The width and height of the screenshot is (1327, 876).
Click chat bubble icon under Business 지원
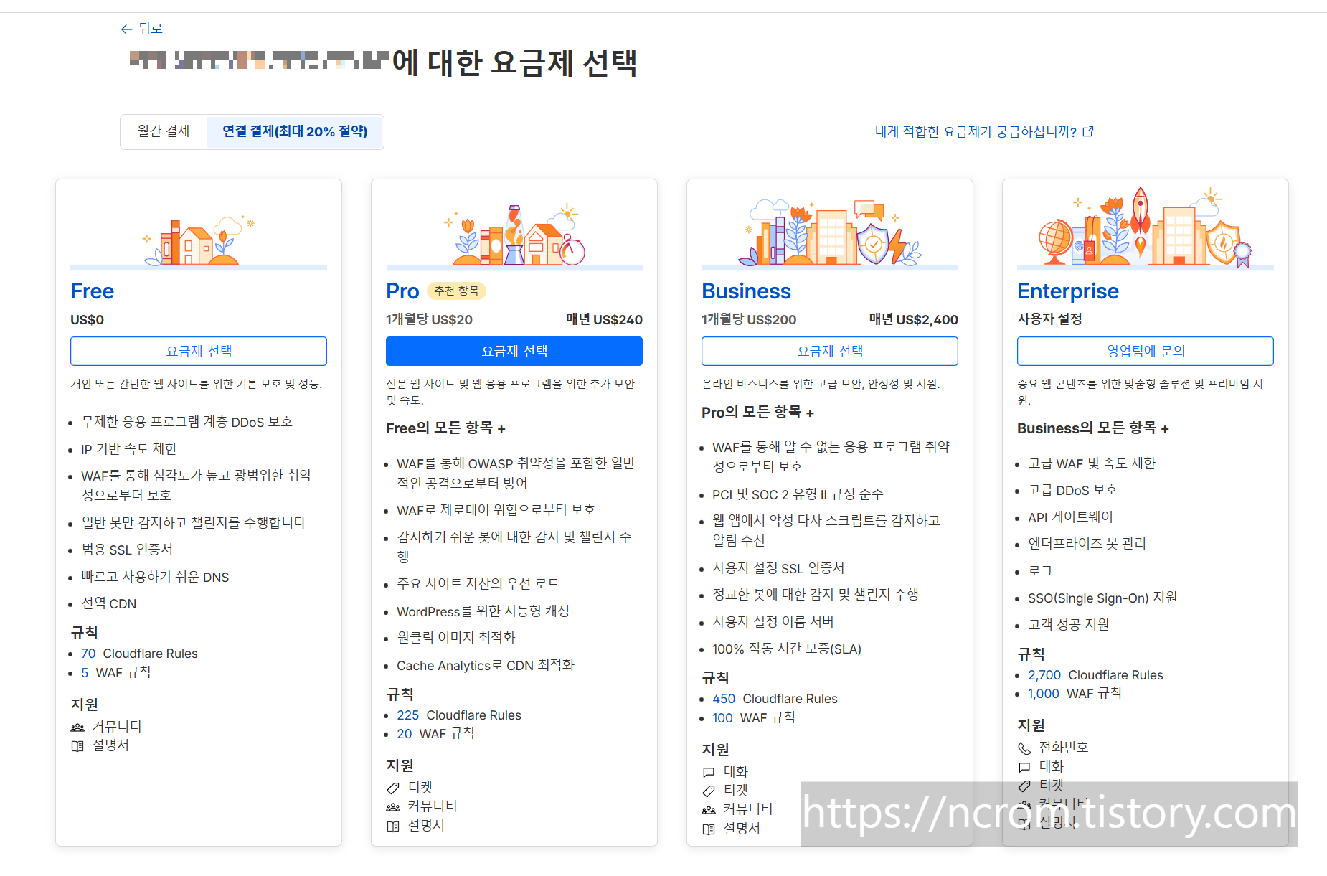click(709, 773)
